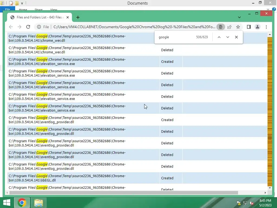Open the File menu in Documents window

click(x=7, y=9)
